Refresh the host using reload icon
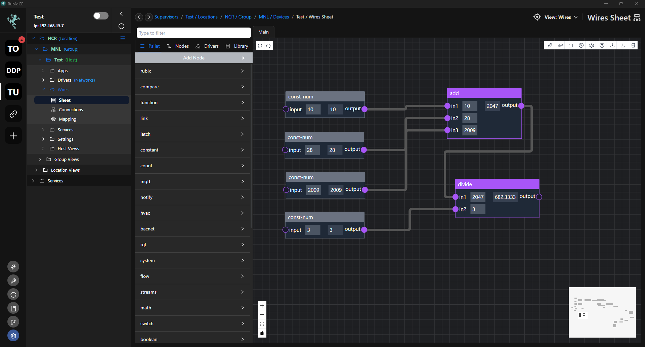This screenshot has width=645, height=347. (x=121, y=26)
